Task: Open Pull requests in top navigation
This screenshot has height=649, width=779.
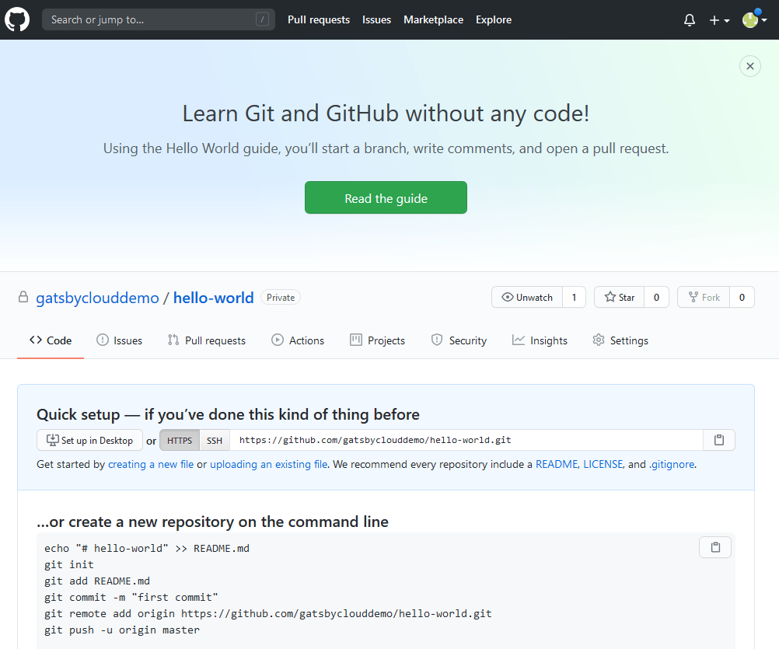Action: tap(319, 20)
